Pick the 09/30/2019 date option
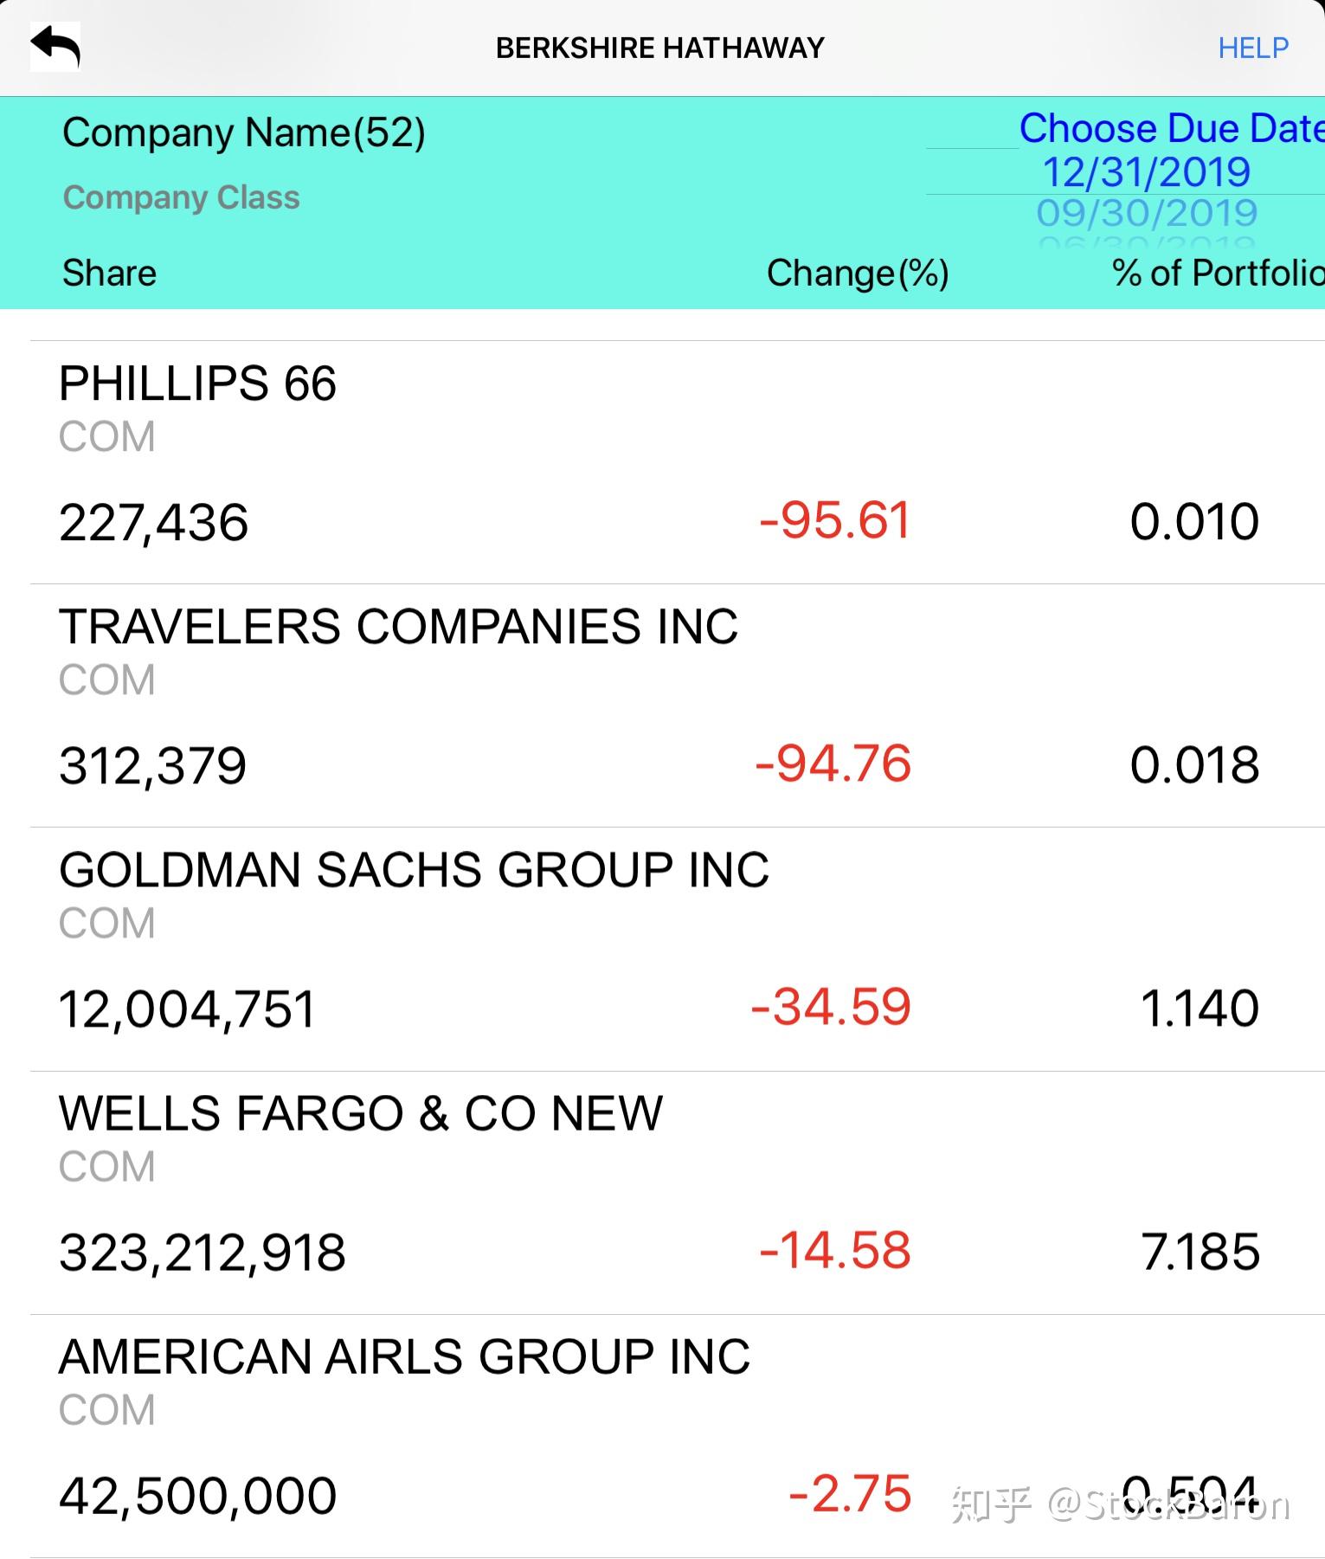1325x1559 pixels. (1146, 213)
